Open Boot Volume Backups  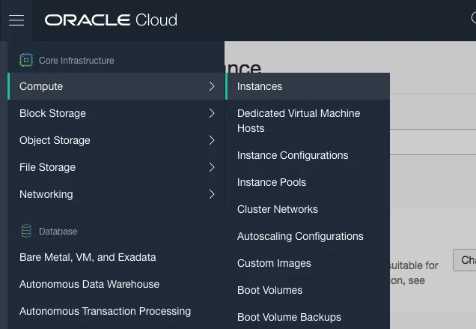[x=289, y=317]
